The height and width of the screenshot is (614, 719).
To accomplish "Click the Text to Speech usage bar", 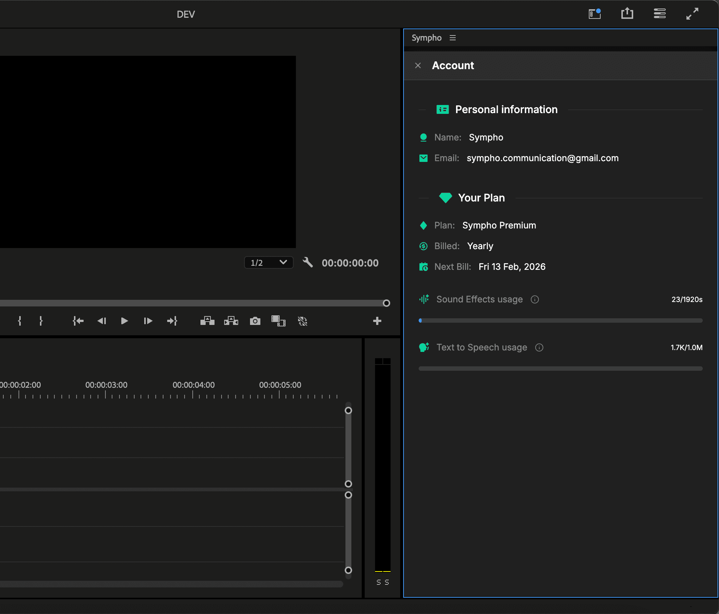I will tap(561, 369).
